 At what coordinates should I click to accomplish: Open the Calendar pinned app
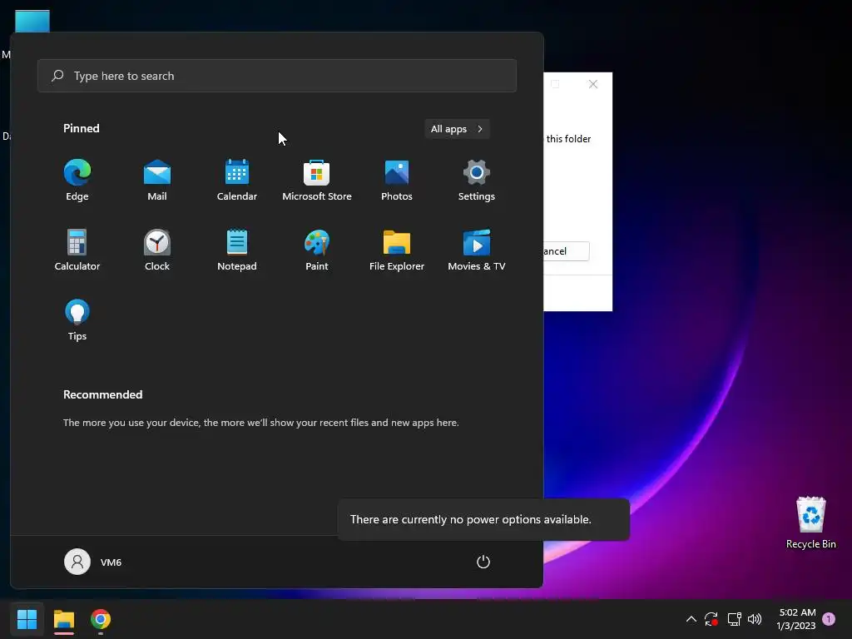[x=237, y=181]
